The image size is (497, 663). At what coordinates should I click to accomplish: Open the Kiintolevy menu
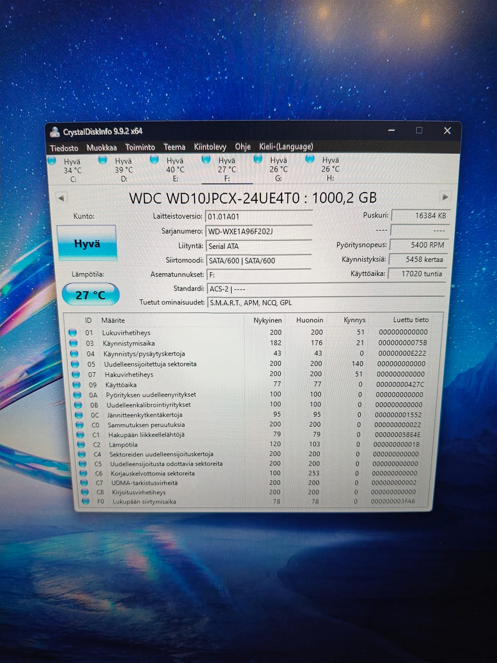click(210, 147)
